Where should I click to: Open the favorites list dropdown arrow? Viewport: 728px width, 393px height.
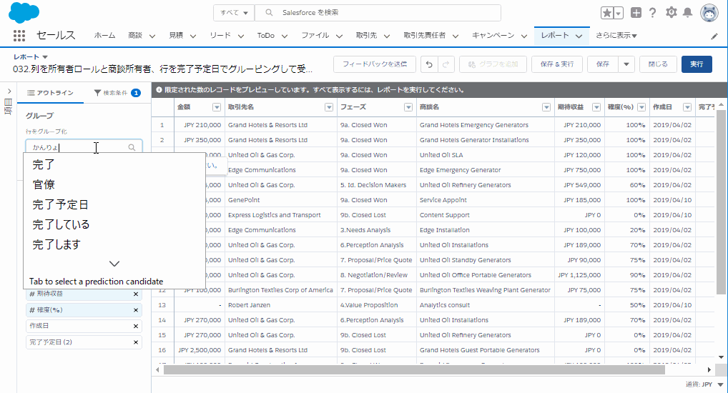(619, 13)
